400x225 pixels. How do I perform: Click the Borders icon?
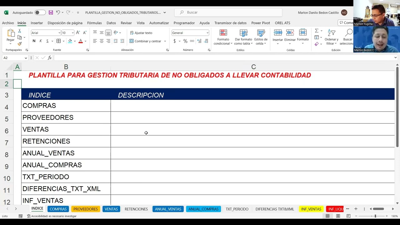[58, 41]
